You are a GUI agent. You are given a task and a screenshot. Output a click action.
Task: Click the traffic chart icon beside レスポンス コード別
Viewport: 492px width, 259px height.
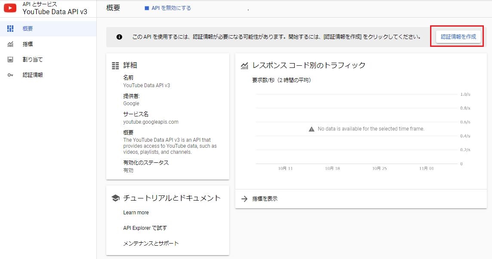(x=244, y=66)
